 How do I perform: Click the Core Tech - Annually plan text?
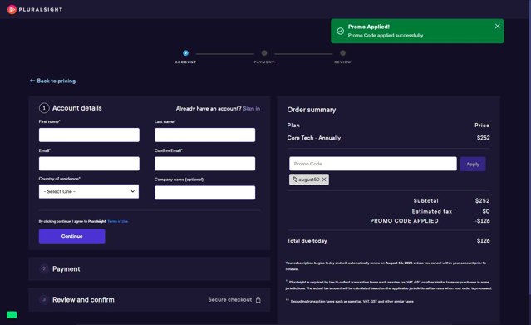[314, 138]
